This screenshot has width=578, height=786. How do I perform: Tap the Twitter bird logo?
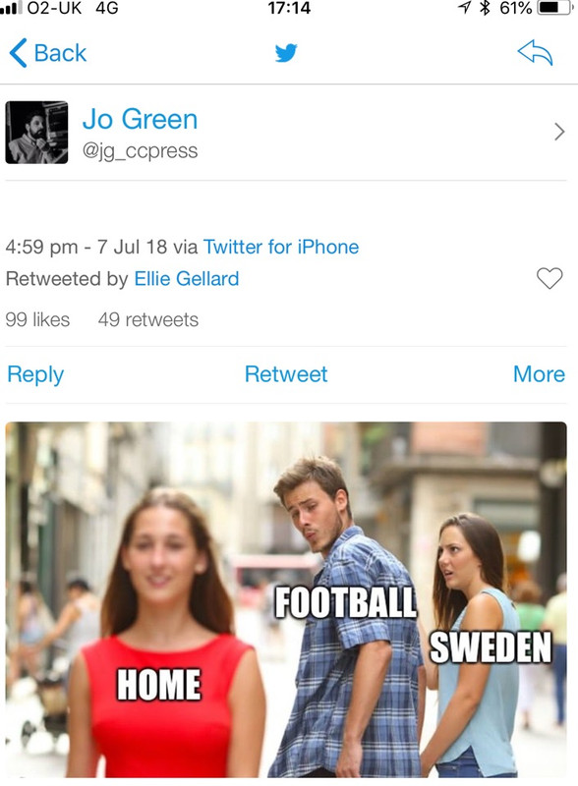tap(286, 53)
